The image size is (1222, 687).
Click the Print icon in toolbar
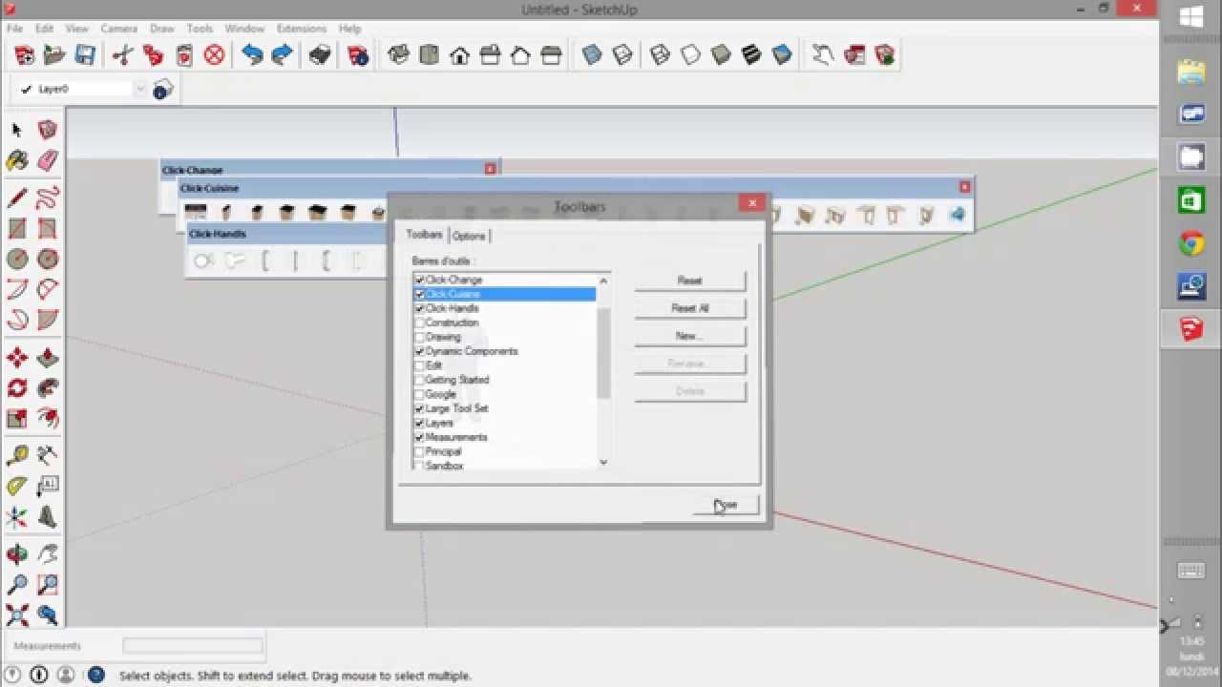click(x=320, y=55)
